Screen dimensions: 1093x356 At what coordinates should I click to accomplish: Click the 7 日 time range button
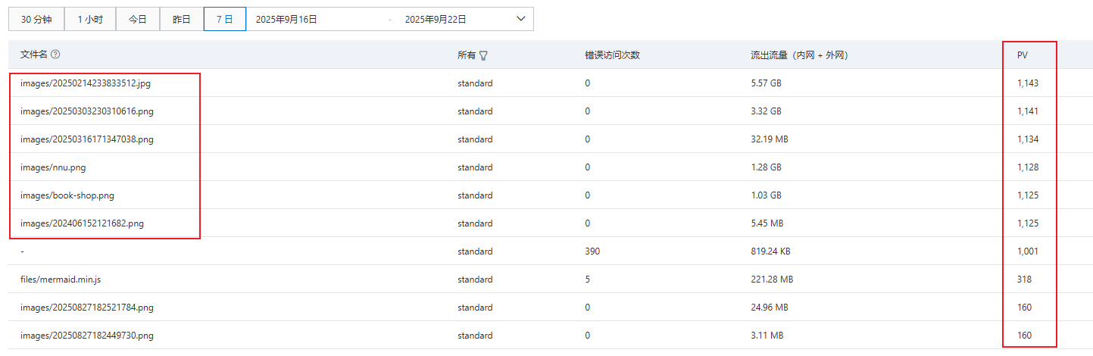point(224,20)
